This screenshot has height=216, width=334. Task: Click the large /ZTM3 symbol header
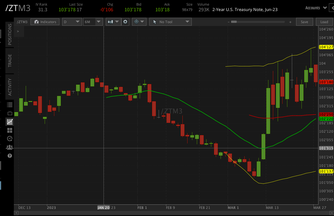coord(18,8)
